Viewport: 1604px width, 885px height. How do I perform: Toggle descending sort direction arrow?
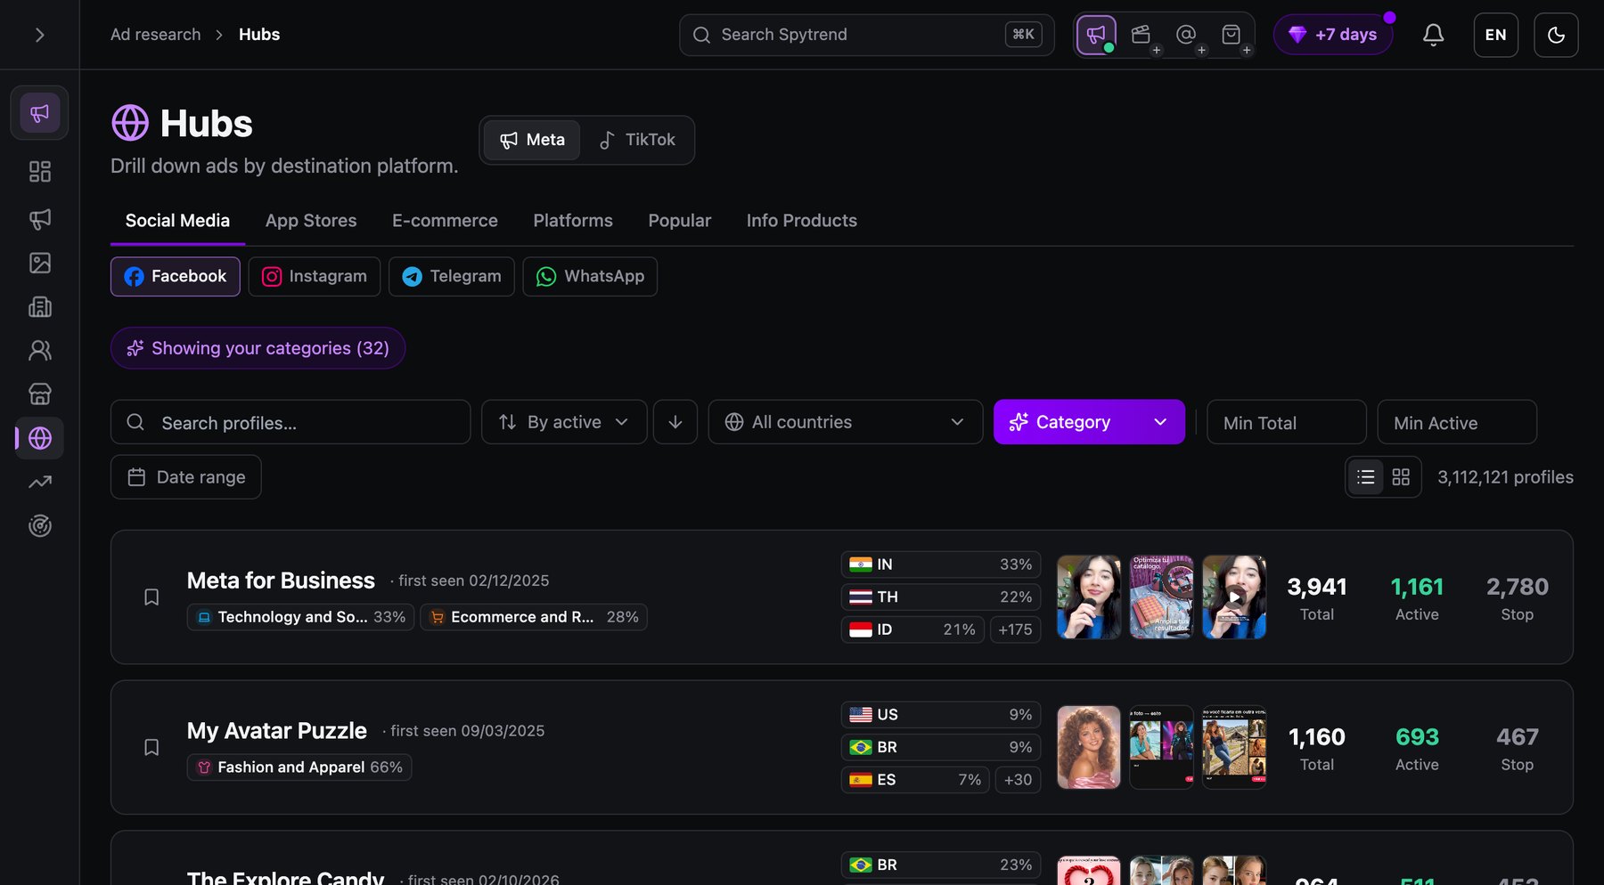click(x=675, y=422)
